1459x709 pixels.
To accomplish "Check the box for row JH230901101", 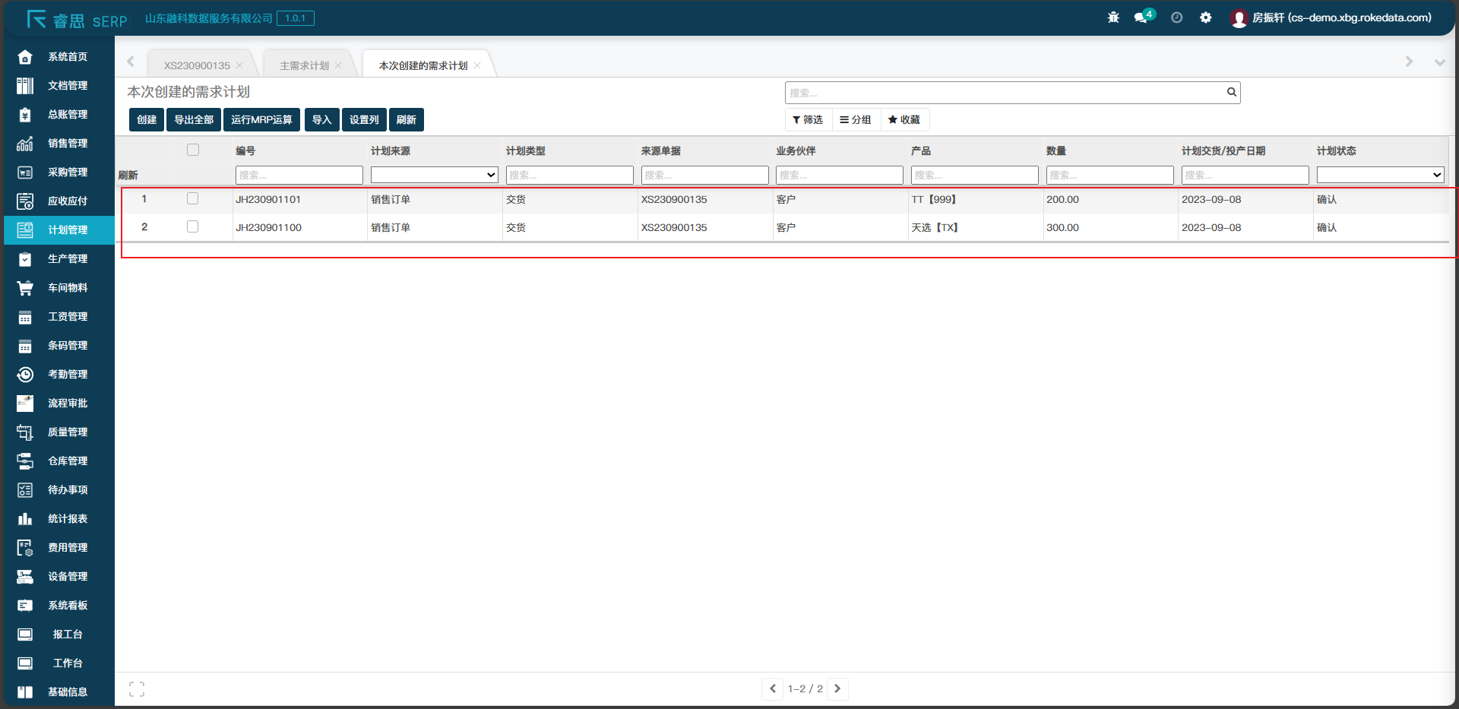I will tap(193, 199).
